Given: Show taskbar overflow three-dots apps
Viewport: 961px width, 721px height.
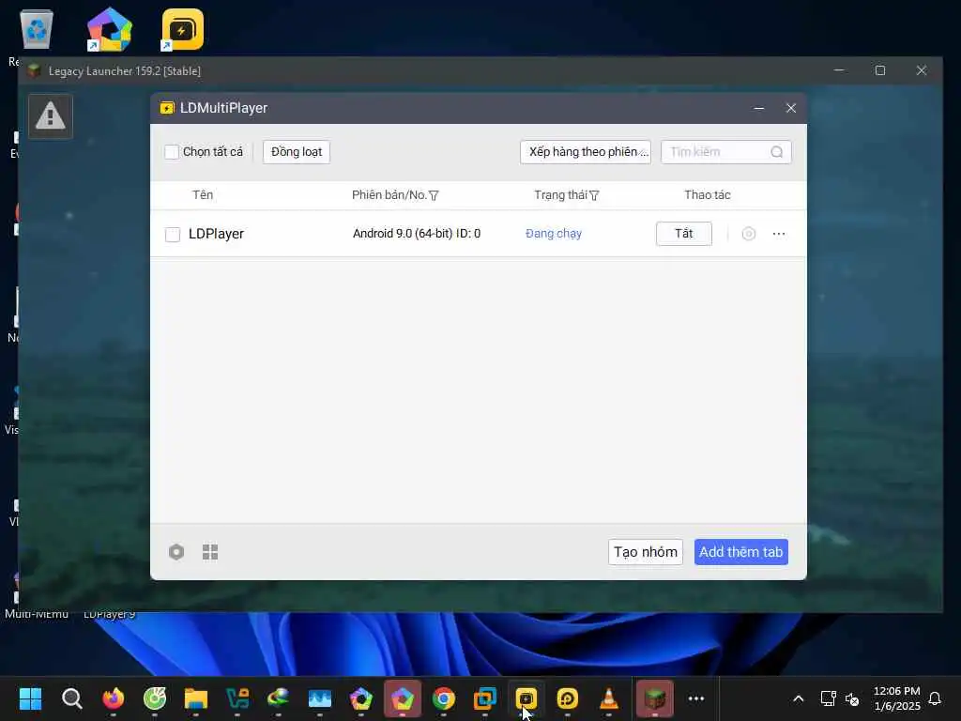Looking at the screenshot, I should [696, 698].
